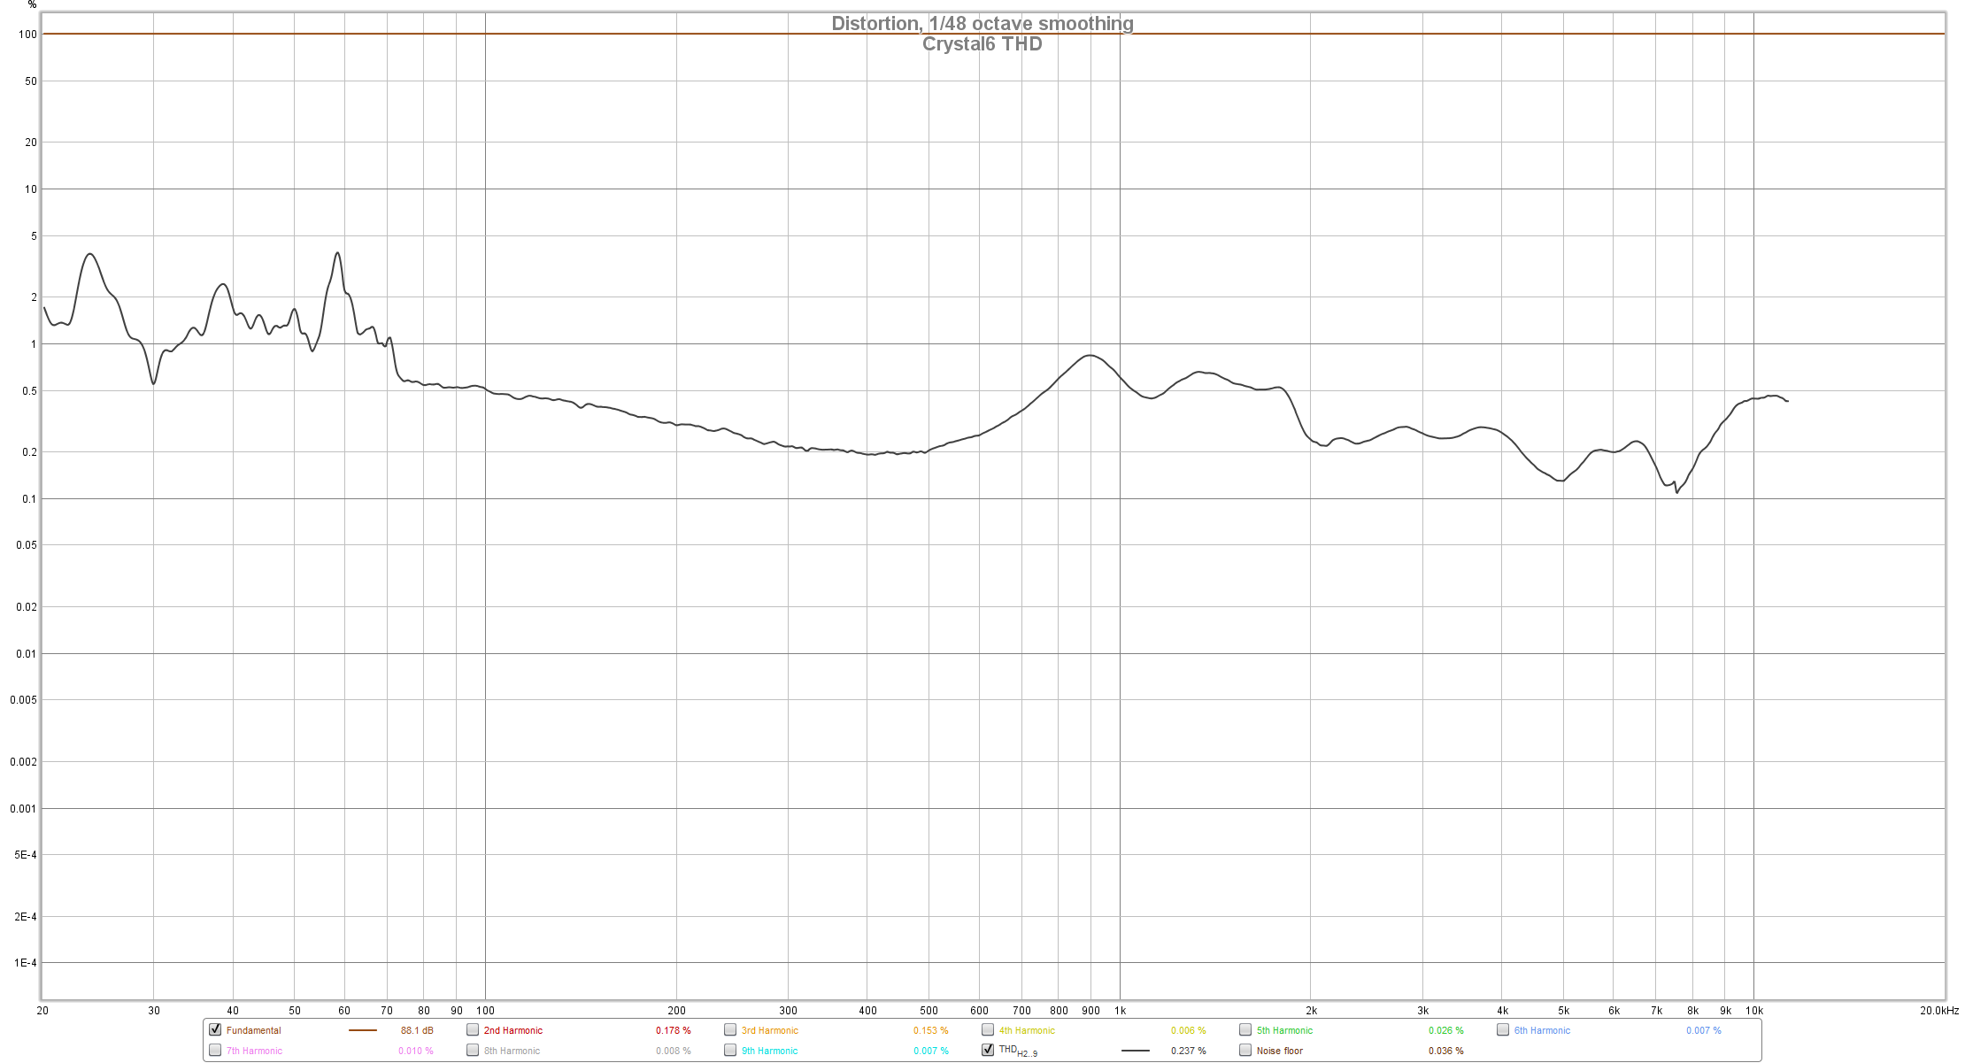The height and width of the screenshot is (1063, 1965).
Task: Show the 3rd Harmonic trace
Action: (x=730, y=1029)
